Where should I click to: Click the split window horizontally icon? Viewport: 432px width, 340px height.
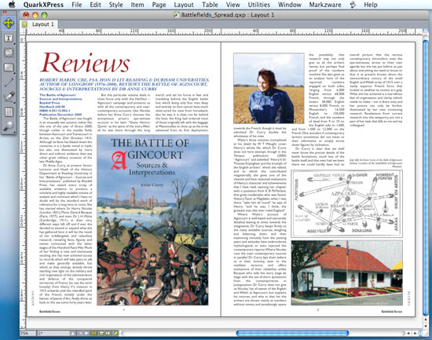[101, 333]
